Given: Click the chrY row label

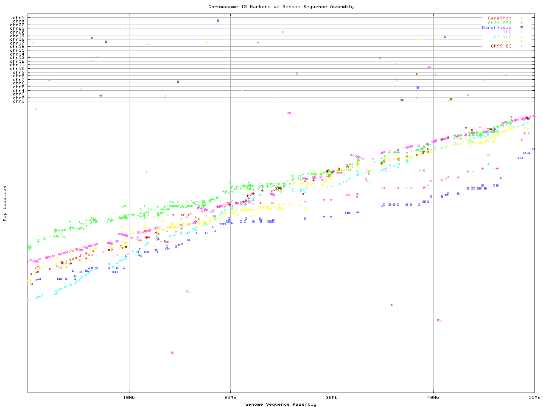Looking at the screenshot, I should [x=19, y=18].
